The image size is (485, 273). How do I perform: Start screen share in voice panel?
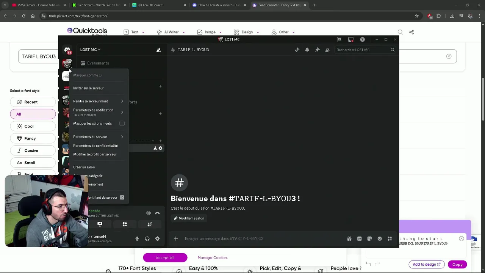pyautogui.click(x=100, y=224)
